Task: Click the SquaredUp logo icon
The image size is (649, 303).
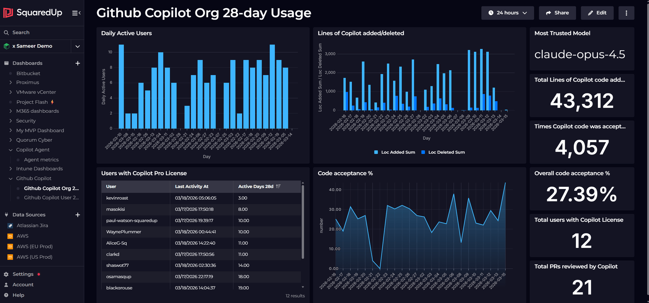Action: click(x=8, y=13)
